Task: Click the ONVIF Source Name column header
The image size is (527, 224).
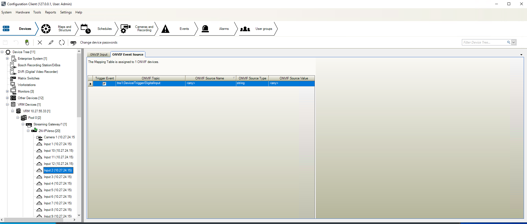Action: point(210,78)
